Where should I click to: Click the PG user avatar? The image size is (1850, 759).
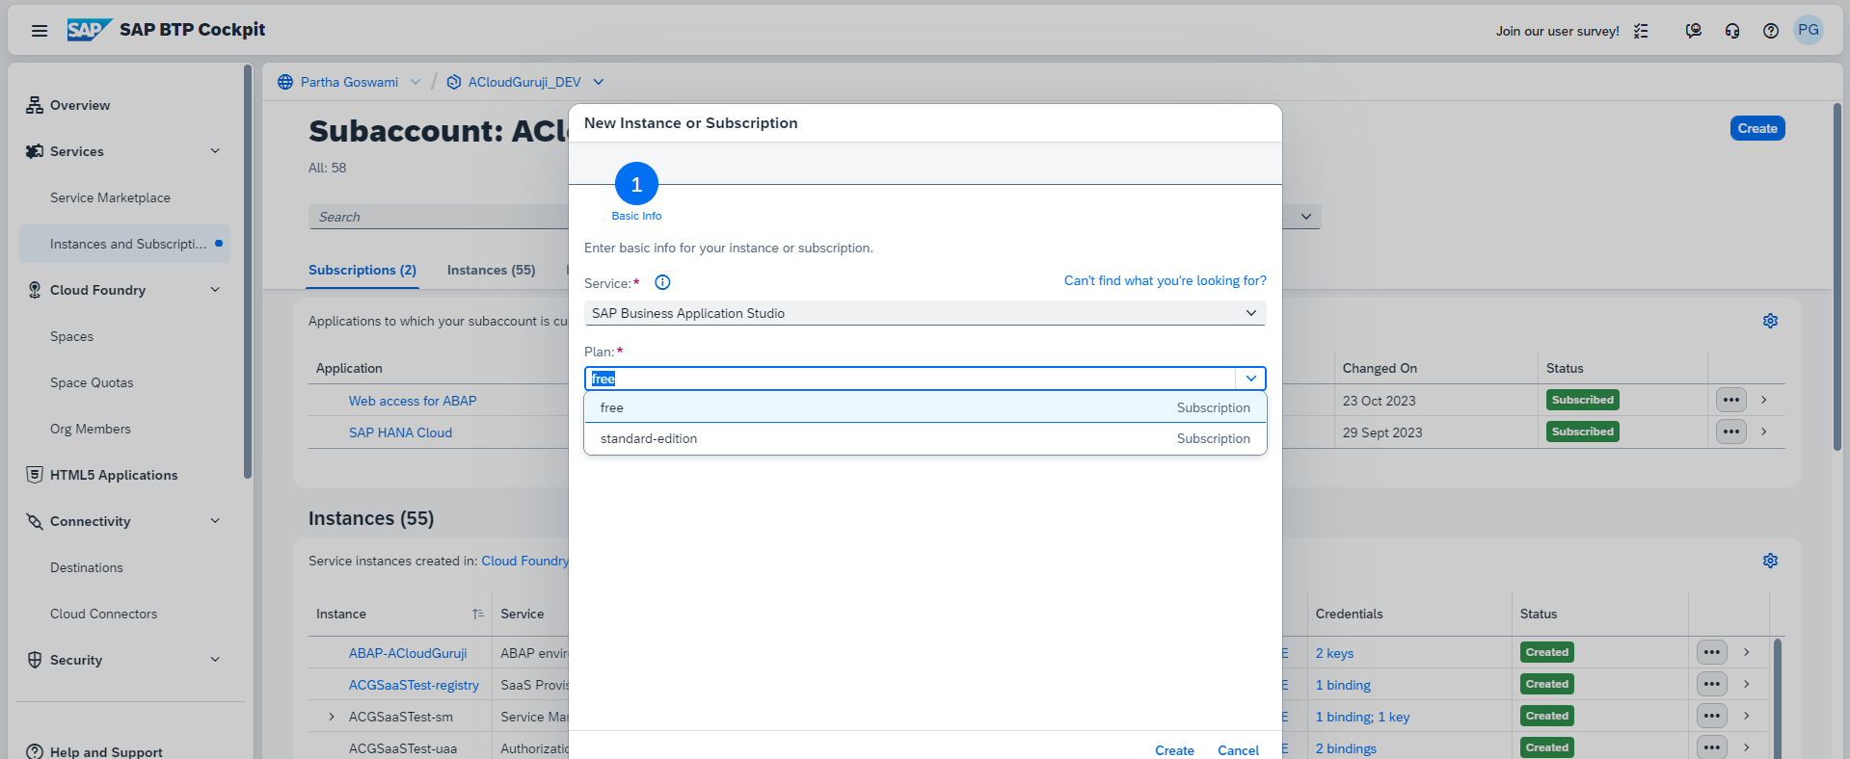[1808, 30]
